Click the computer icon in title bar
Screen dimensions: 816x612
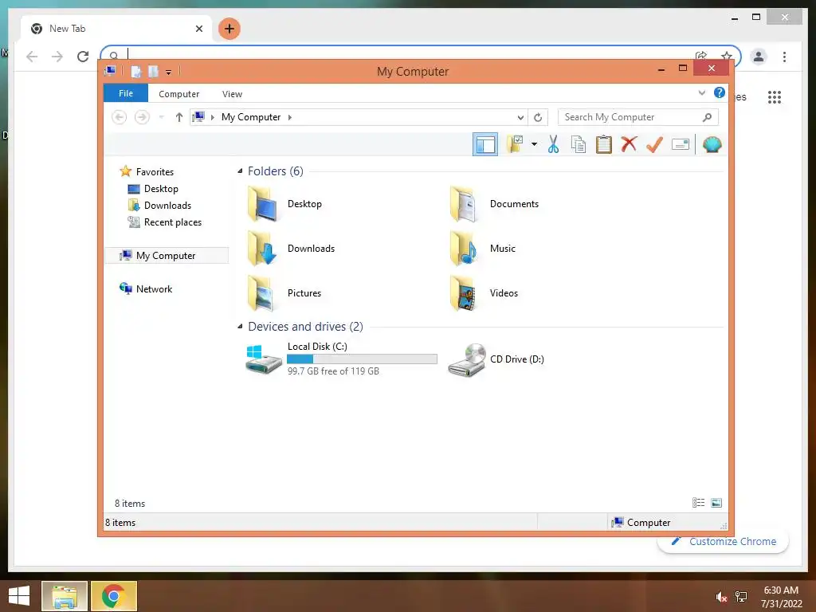110,71
